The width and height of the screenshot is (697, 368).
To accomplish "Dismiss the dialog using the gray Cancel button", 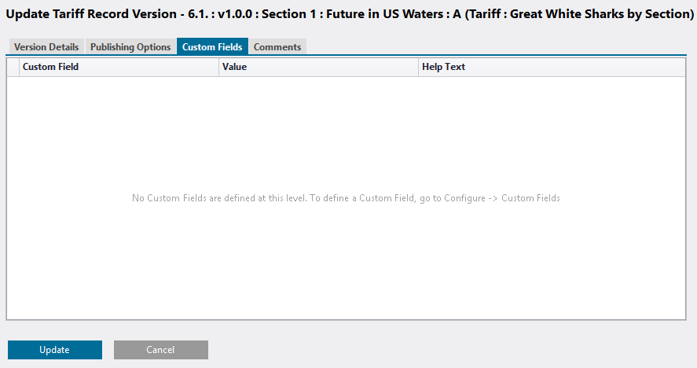I will click(161, 350).
